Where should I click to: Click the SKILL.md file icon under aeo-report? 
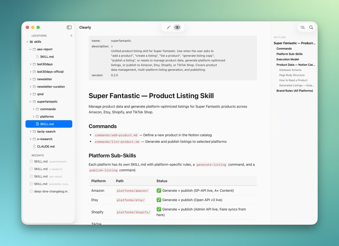click(37, 57)
